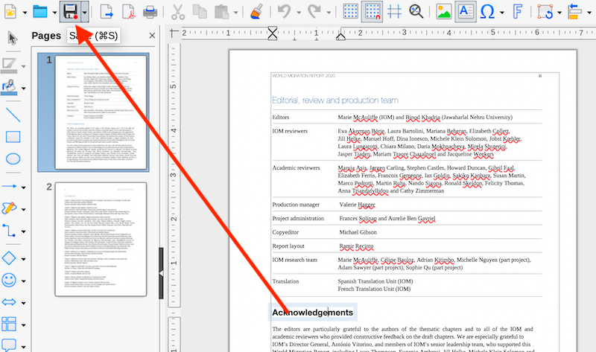Collapse the Pages panel using divider handle
The image size is (596, 352).
161,273
